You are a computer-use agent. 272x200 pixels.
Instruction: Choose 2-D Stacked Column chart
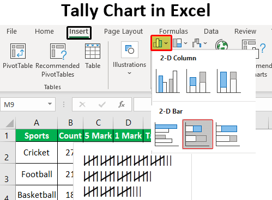(198, 82)
